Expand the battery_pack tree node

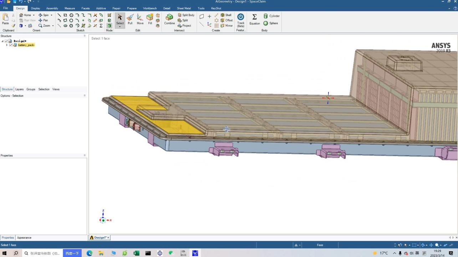7,45
